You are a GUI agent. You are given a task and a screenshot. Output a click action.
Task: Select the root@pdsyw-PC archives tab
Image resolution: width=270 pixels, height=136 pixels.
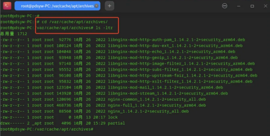[x=57, y=6]
